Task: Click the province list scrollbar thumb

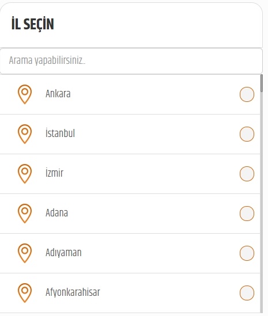Action: coord(262,83)
